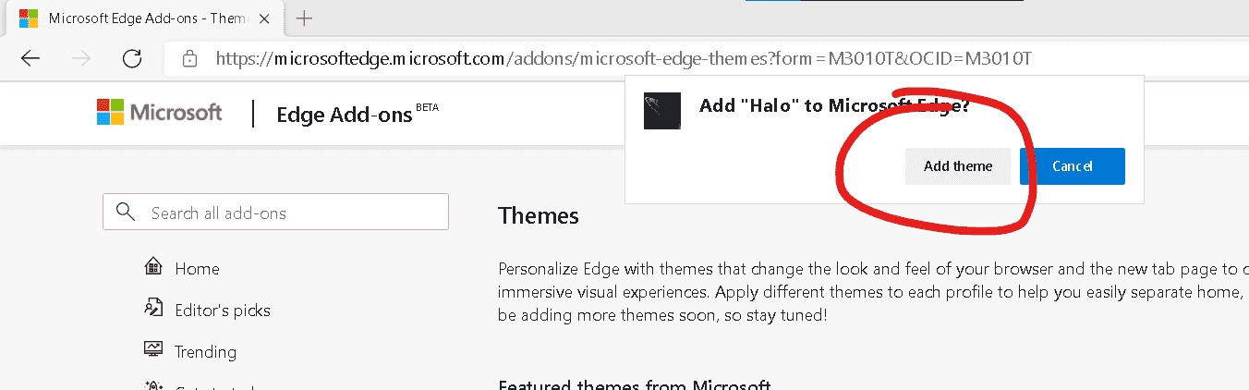Confirm with the Add theme button
The height and width of the screenshot is (390, 1249).
click(x=958, y=166)
